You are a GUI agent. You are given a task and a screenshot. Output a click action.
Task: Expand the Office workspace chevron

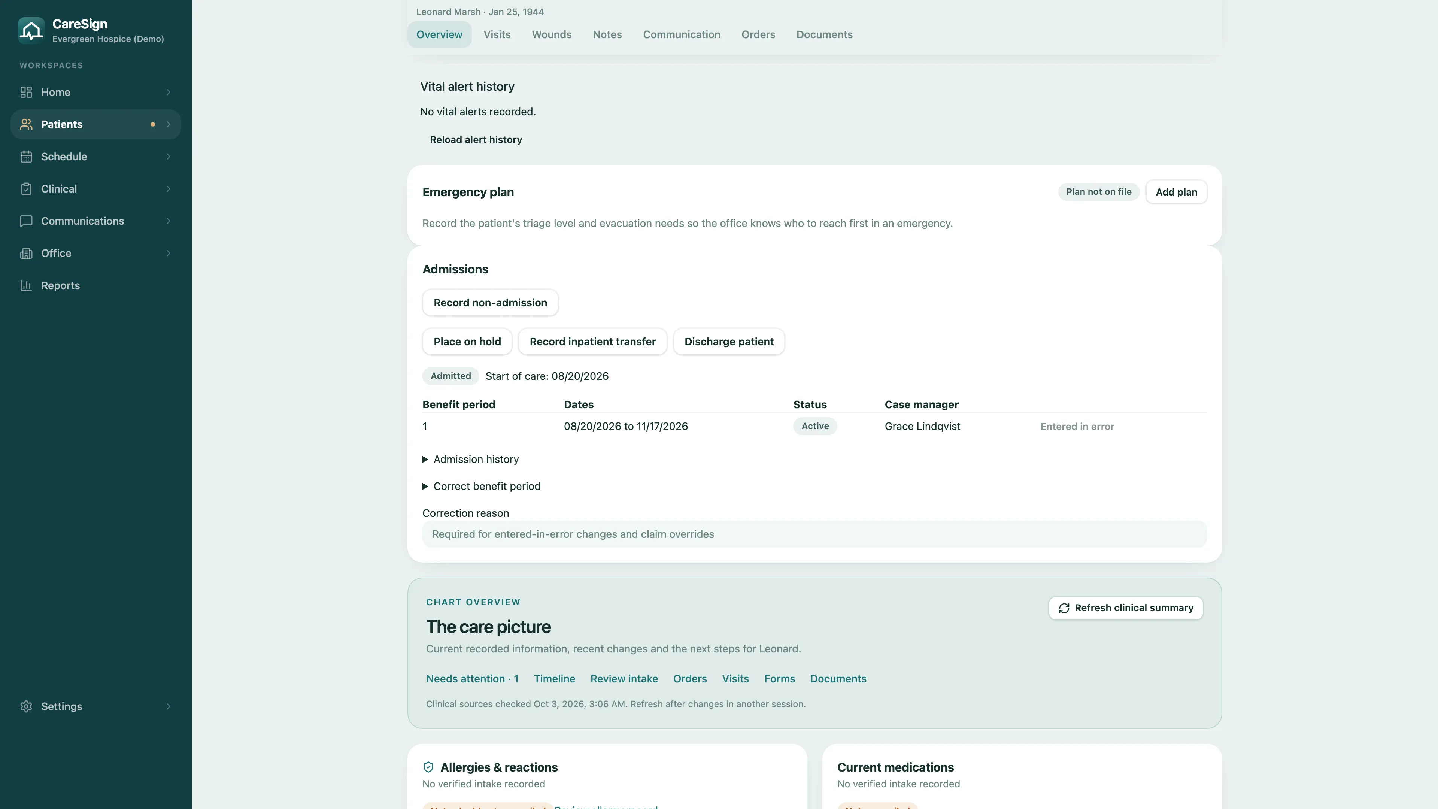pyautogui.click(x=168, y=254)
